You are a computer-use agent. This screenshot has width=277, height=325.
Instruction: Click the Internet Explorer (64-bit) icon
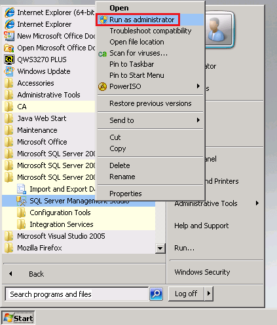10,12
